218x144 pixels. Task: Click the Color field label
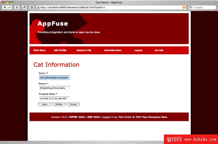42,73
